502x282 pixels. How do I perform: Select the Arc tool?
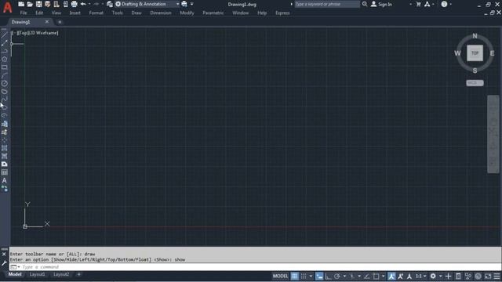[x=4, y=75]
